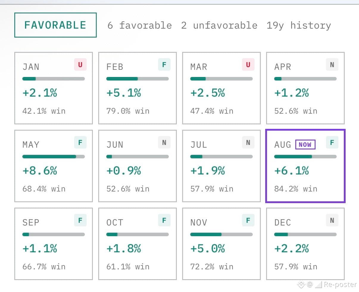Click the MAY progress bar
The image size is (359, 292).
(x=54, y=157)
